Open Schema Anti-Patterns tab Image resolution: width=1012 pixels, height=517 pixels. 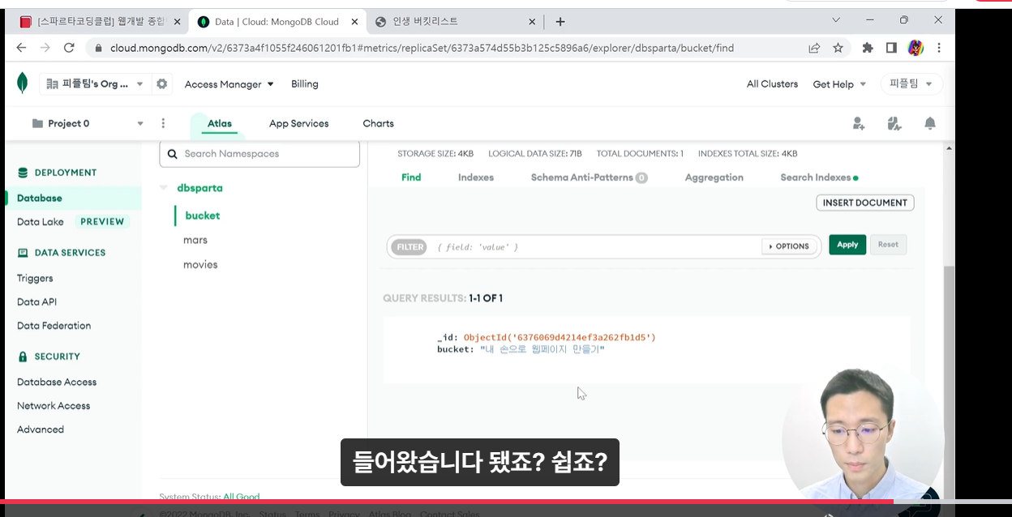(589, 177)
